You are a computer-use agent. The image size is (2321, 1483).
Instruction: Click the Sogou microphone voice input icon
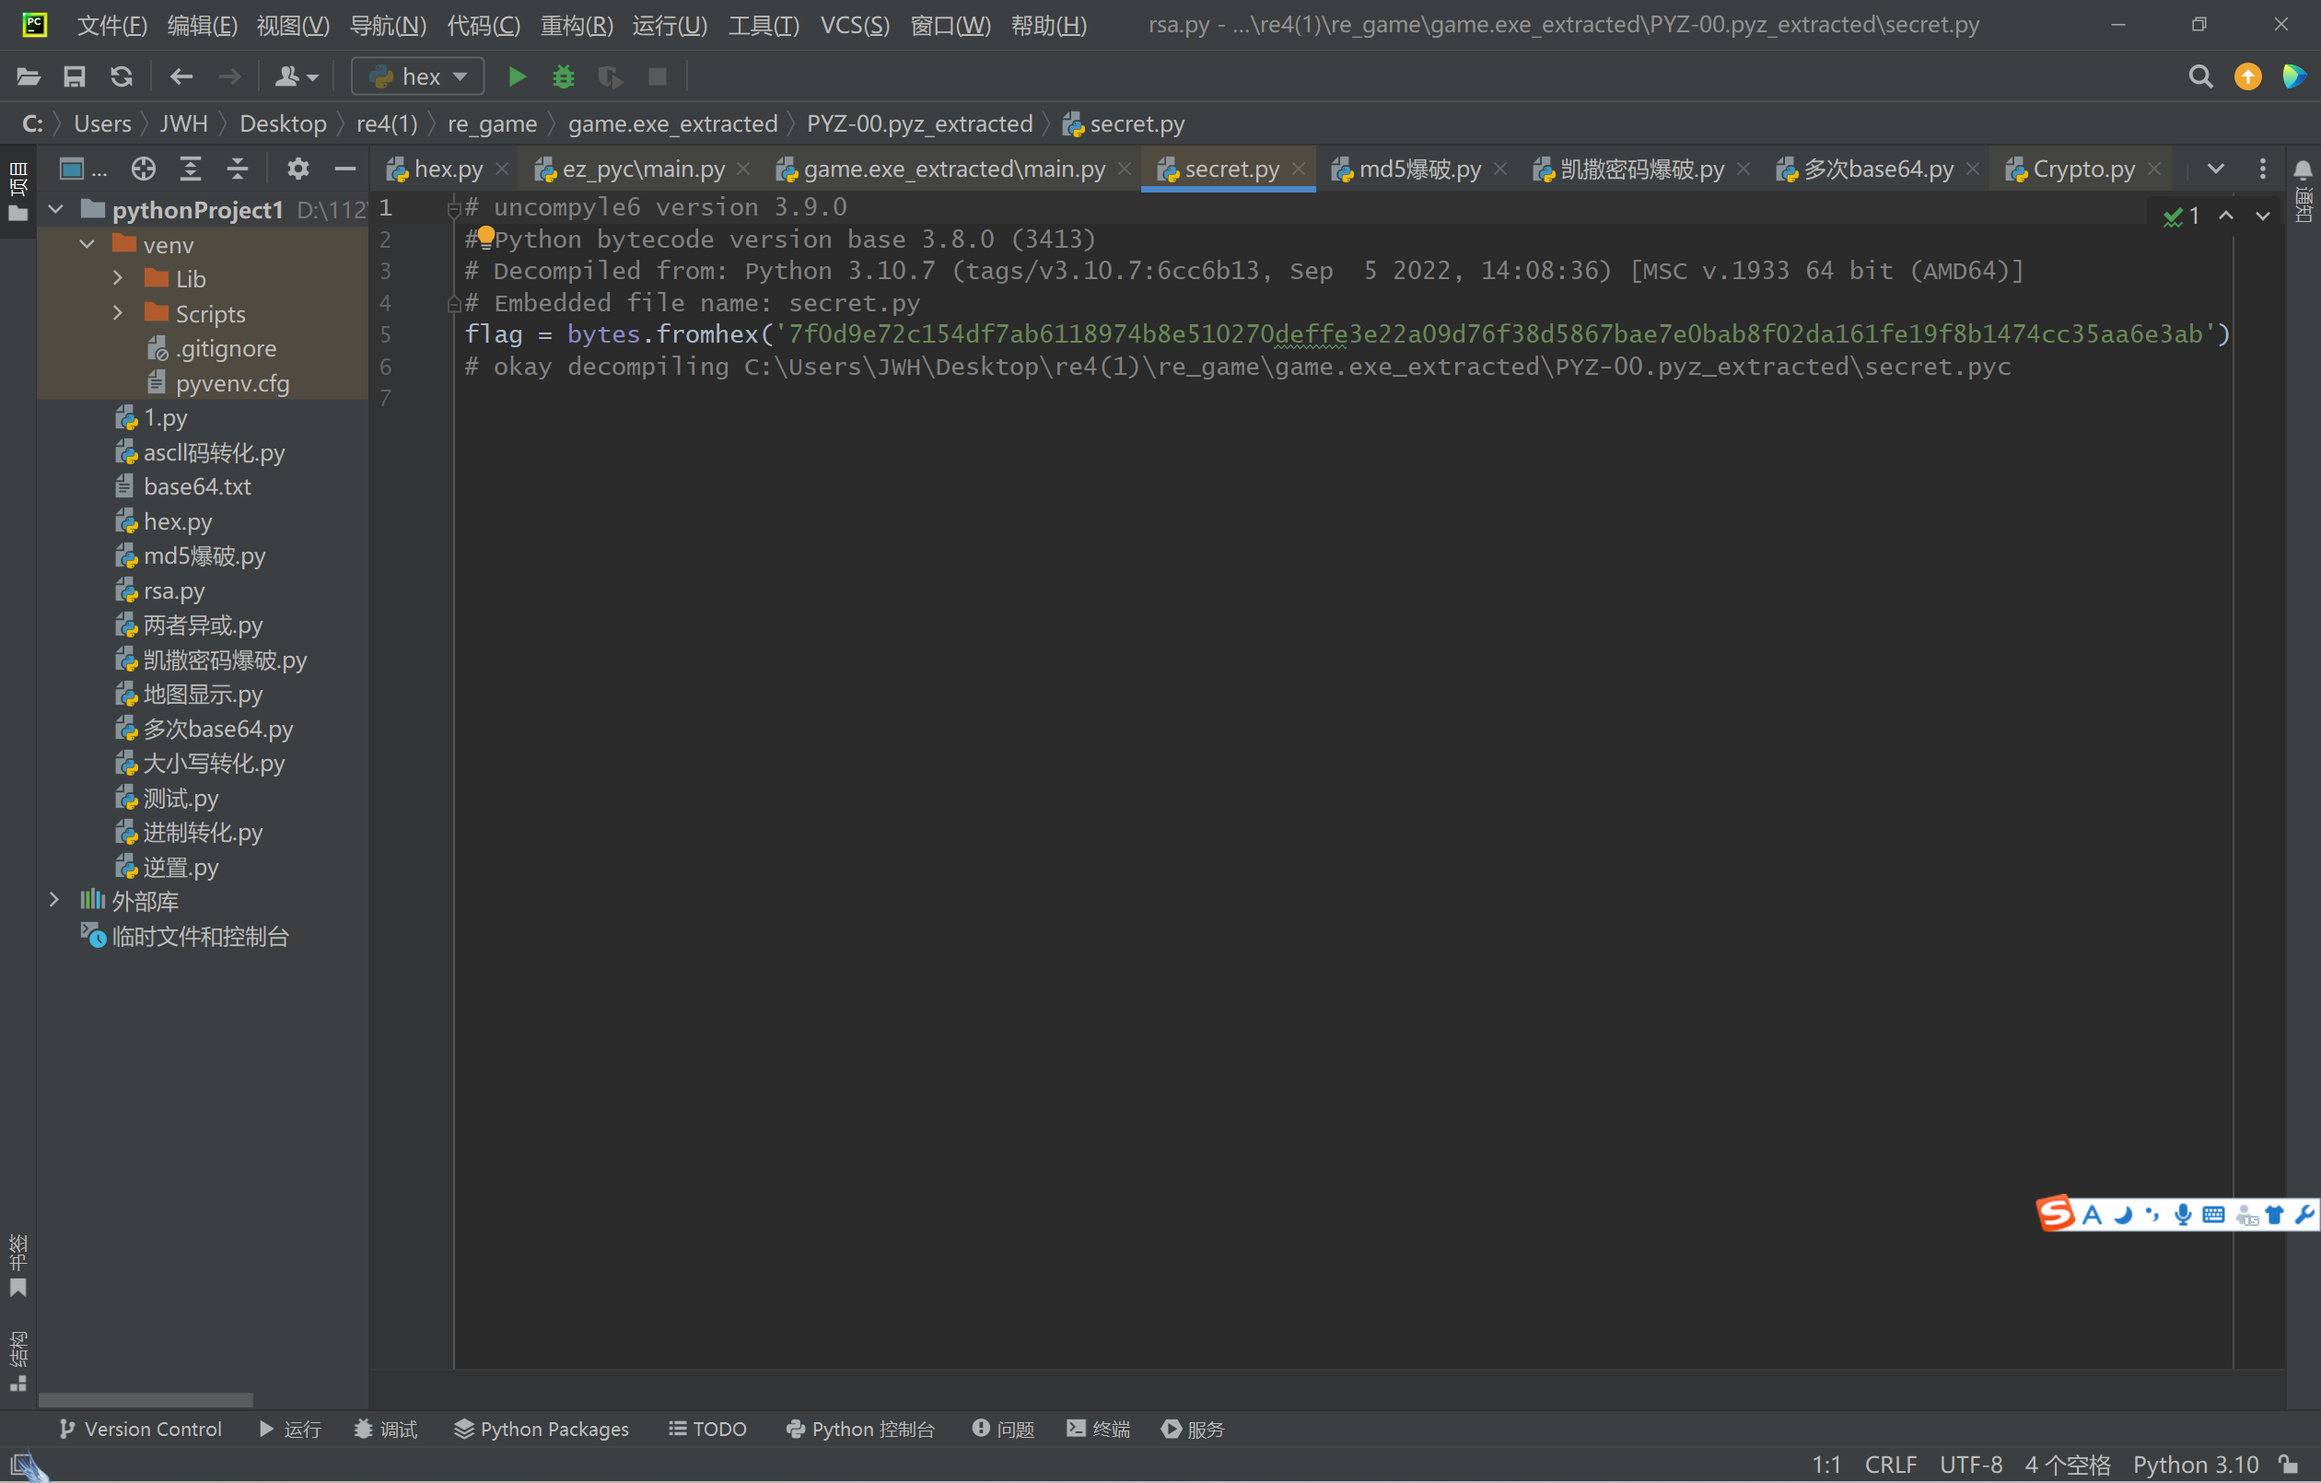[x=2183, y=1214]
